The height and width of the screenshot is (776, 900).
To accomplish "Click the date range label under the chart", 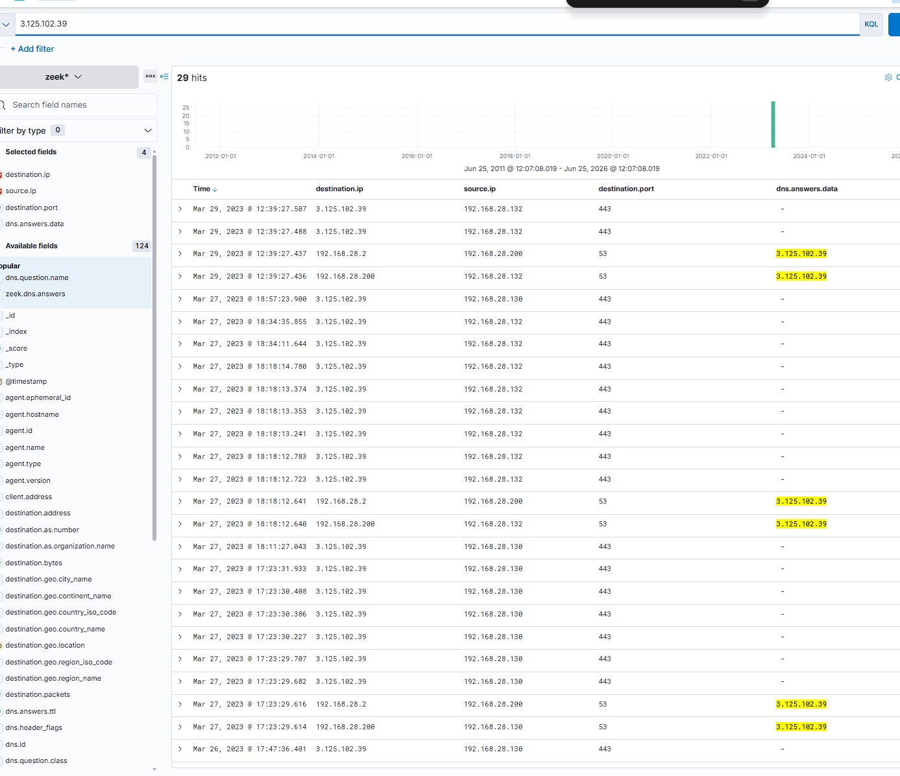I will pos(562,169).
